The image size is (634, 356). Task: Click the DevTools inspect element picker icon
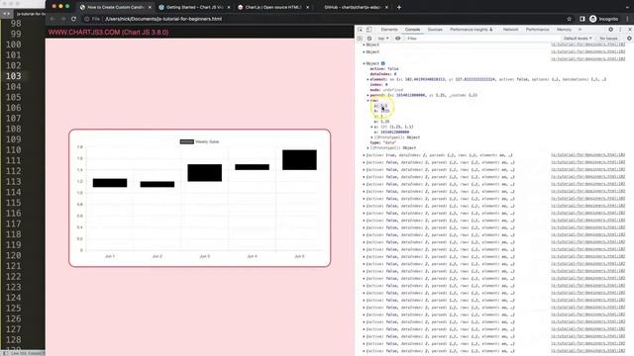point(360,30)
